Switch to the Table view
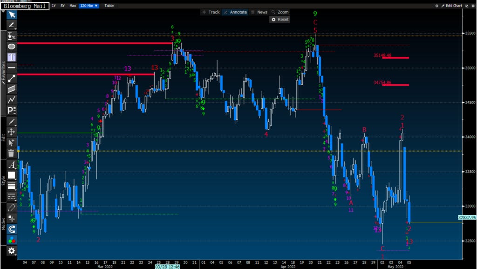 click(109, 6)
